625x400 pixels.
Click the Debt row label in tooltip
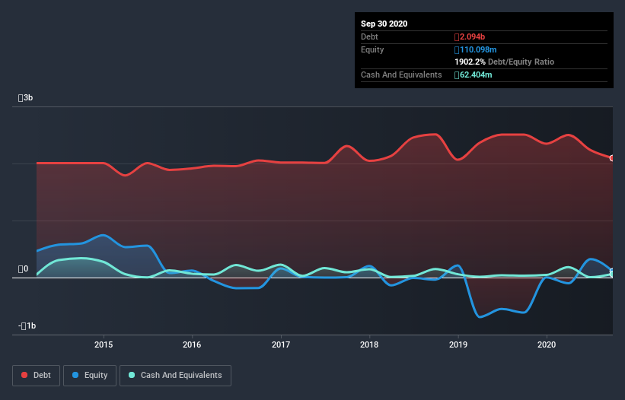coord(369,37)
